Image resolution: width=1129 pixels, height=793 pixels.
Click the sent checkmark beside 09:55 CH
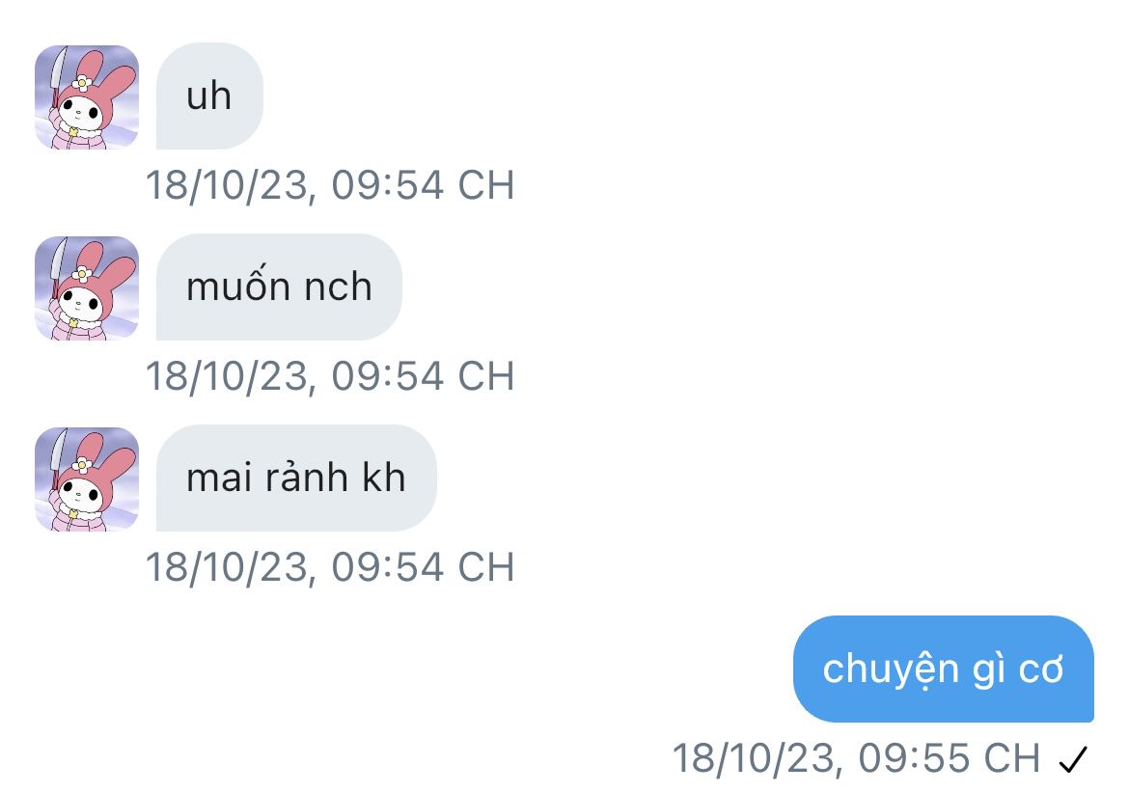pos(1073,759)
